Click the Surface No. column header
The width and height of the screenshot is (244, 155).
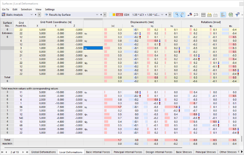(x=7, y=24)
